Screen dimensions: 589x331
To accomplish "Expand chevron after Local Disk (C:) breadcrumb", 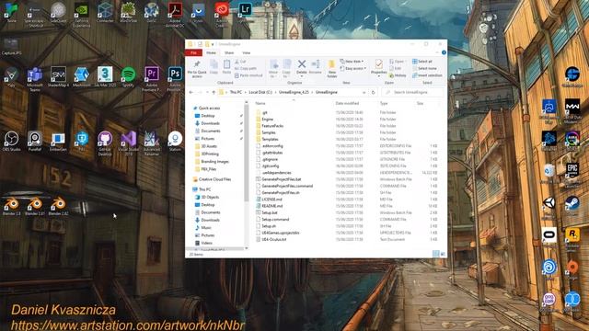I will point(275,92).
